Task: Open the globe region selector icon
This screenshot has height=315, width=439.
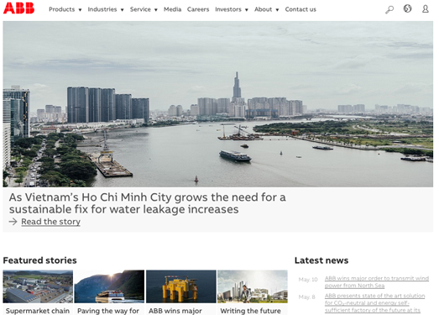Action: coord(407,8)
